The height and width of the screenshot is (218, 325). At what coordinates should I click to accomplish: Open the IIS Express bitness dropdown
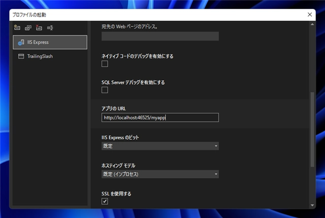coord(160,146)
